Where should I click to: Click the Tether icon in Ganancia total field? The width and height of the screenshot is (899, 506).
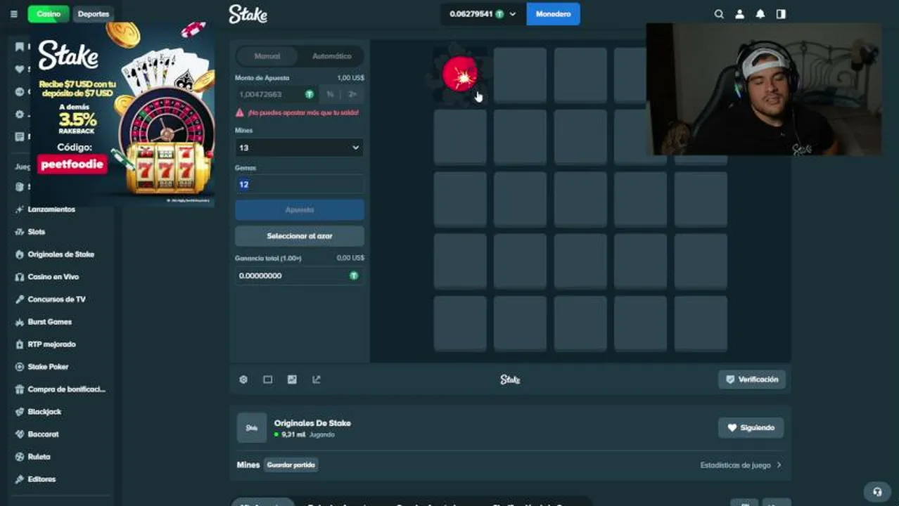click(354, 275)
